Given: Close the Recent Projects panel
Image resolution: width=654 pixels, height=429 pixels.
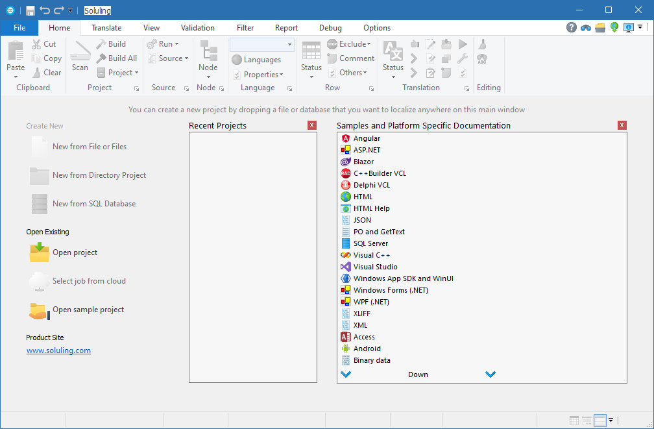Looking at the screenshot, I should click(312, 125).
